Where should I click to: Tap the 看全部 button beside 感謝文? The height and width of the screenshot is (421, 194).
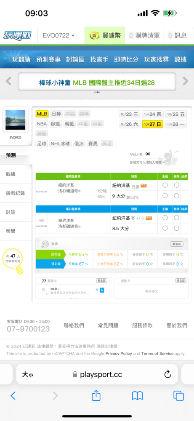tap(181, 281)
